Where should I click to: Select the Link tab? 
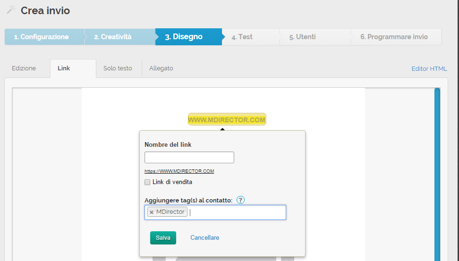click(x=64, y=68)
